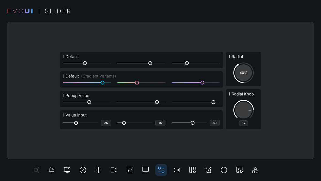Click the fullscreen frame component icon
Image resolution: width=321 pixels, height=181 pixels.
[x=36, y=170]
